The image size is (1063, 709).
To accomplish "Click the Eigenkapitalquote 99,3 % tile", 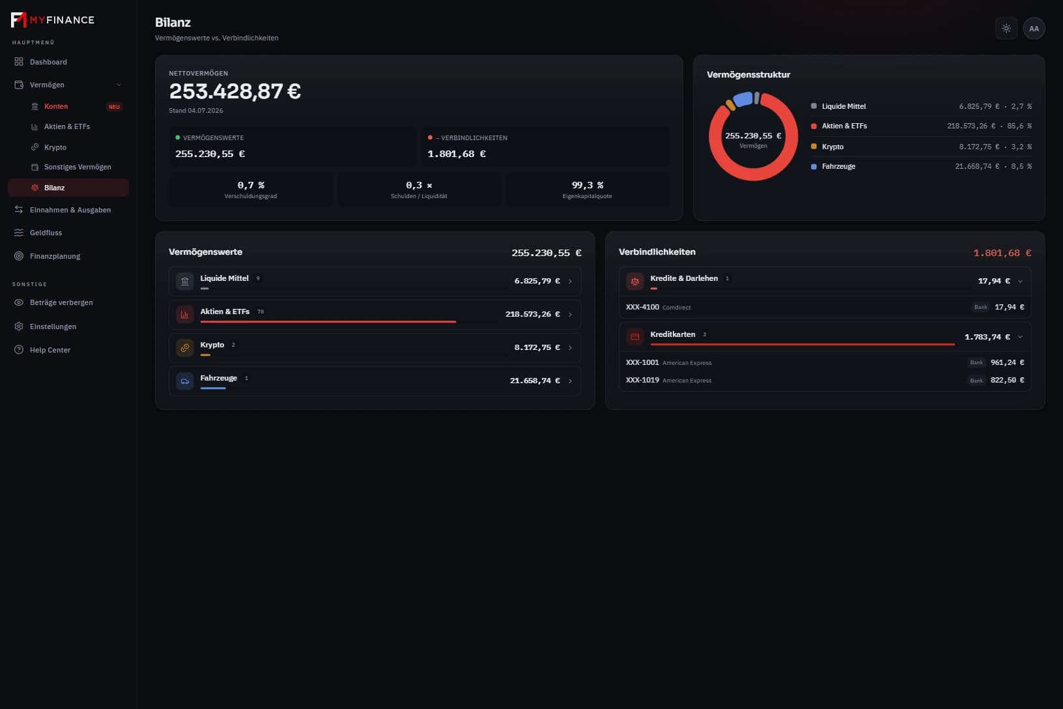I will click(587, 190).
